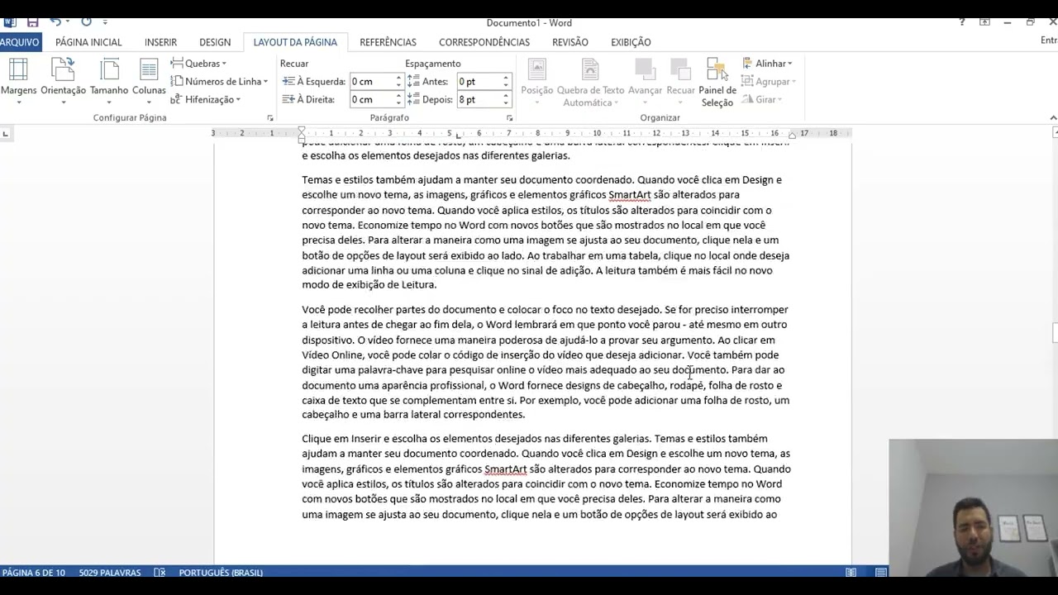Screen dimensions: 1058x595
Task: Switch to the PÁGINA INICIAL tab
Action: (88, 42)
